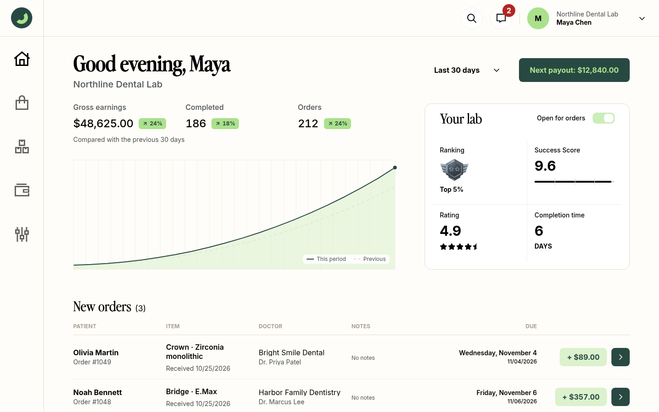Click the Previous legend entry

369,259
